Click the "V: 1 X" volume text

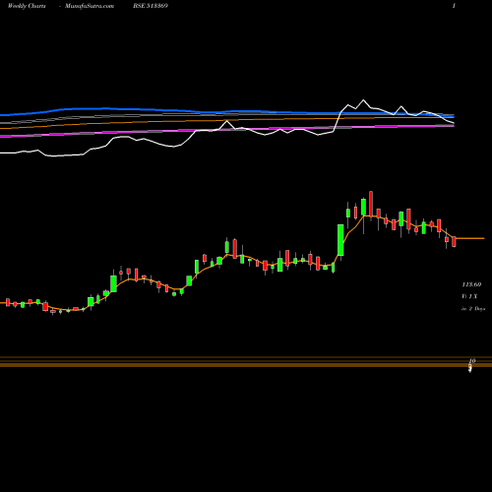(469, 296)
